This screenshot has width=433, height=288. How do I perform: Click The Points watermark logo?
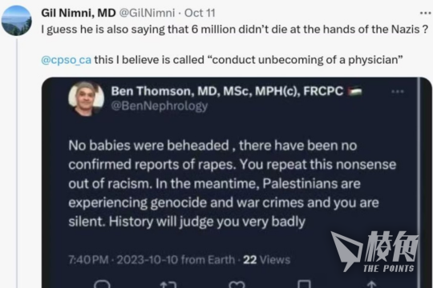coord(374,252)
